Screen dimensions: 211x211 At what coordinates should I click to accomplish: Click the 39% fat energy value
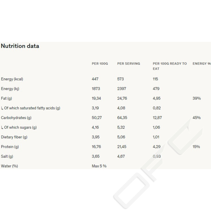click(196, 98)
